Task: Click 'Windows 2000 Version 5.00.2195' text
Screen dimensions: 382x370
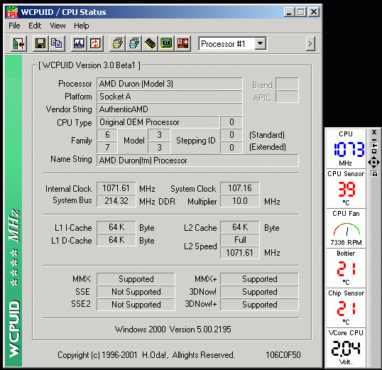Action: pos(173,330)
